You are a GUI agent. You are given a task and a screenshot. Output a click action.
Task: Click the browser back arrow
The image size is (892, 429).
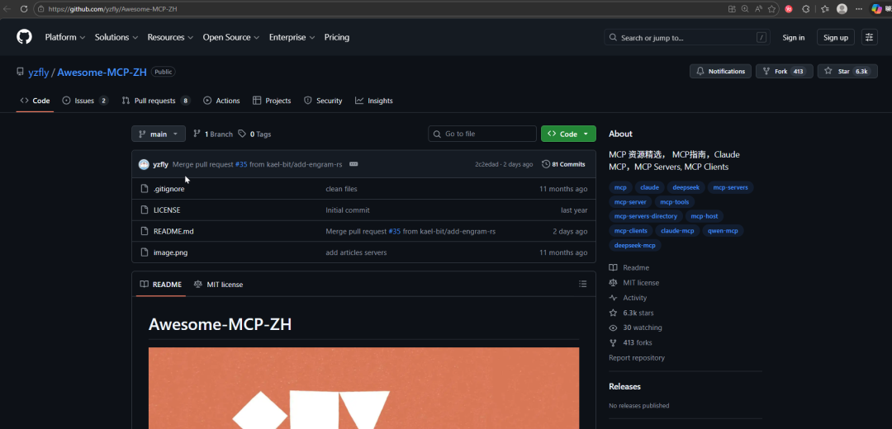7,9
